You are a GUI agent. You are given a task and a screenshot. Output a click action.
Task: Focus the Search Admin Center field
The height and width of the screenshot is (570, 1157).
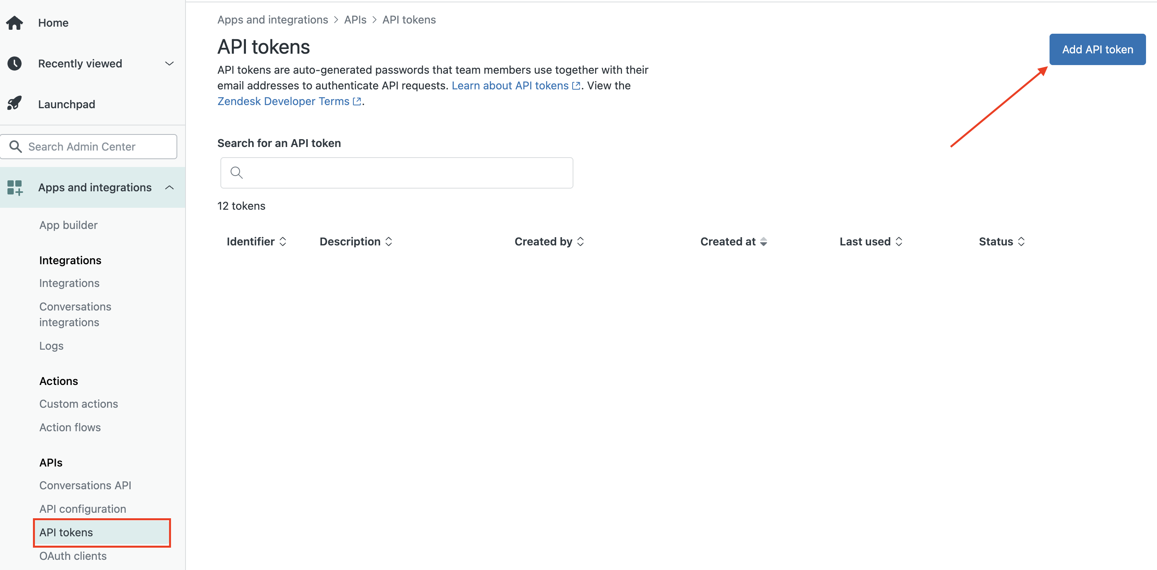click(x=89, y=146)
